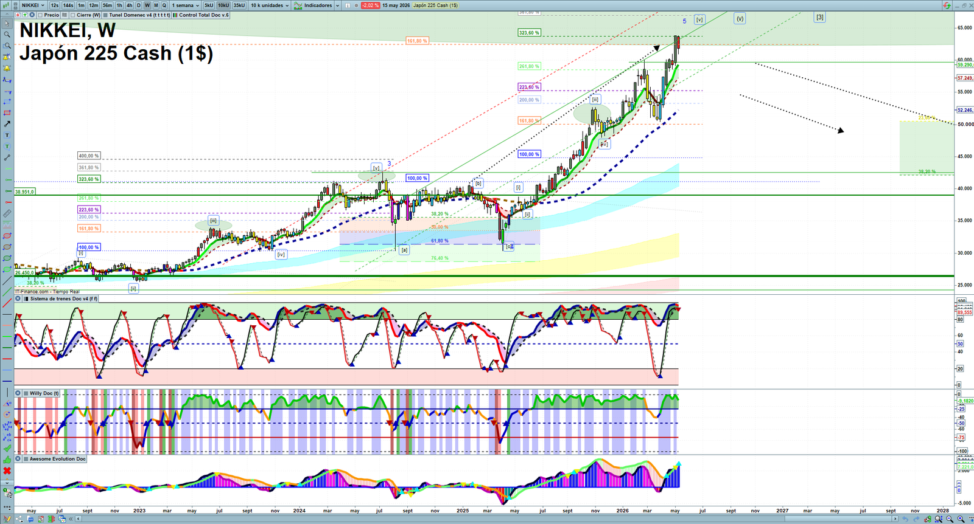Click the green thumbs-up icon in sidebar
Screen dimensions: 974x524
click(7, 460)
